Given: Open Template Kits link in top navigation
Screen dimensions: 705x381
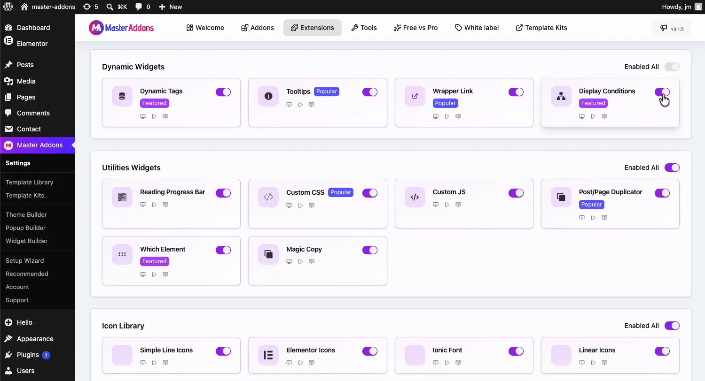Looking at the screenshot, I should click(541, 28).
